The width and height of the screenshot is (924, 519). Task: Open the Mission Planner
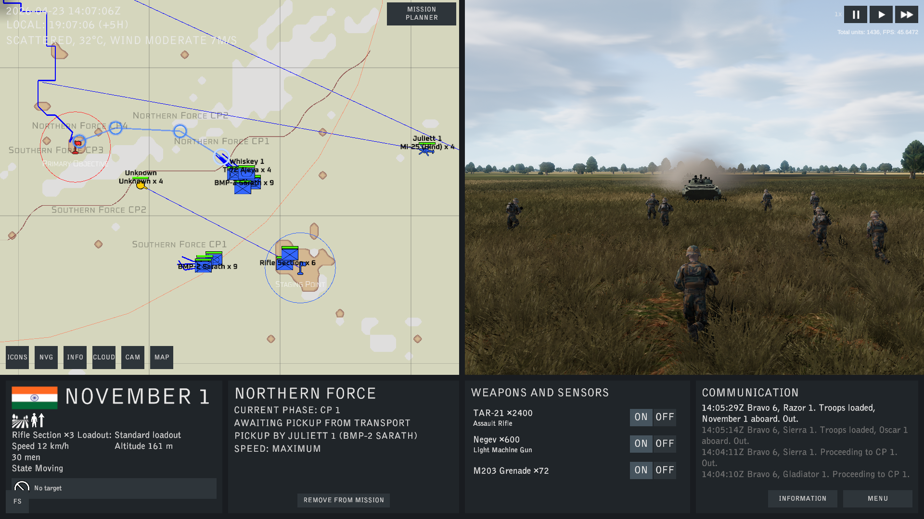coord(422,14)
